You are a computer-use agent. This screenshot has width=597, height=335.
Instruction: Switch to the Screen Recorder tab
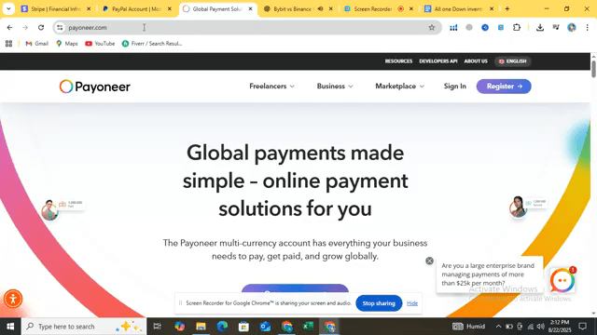click(x=372, y=8)
